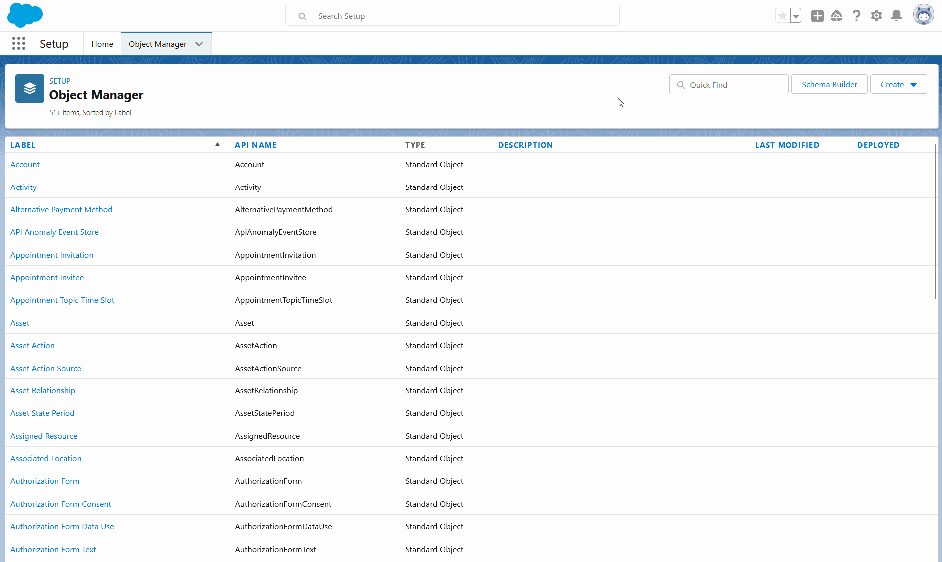Click the API name cell ApiAnomalyEventStore
Viewport: 942px width, 562px height.
pyautogui.click(x=276, y=232)
